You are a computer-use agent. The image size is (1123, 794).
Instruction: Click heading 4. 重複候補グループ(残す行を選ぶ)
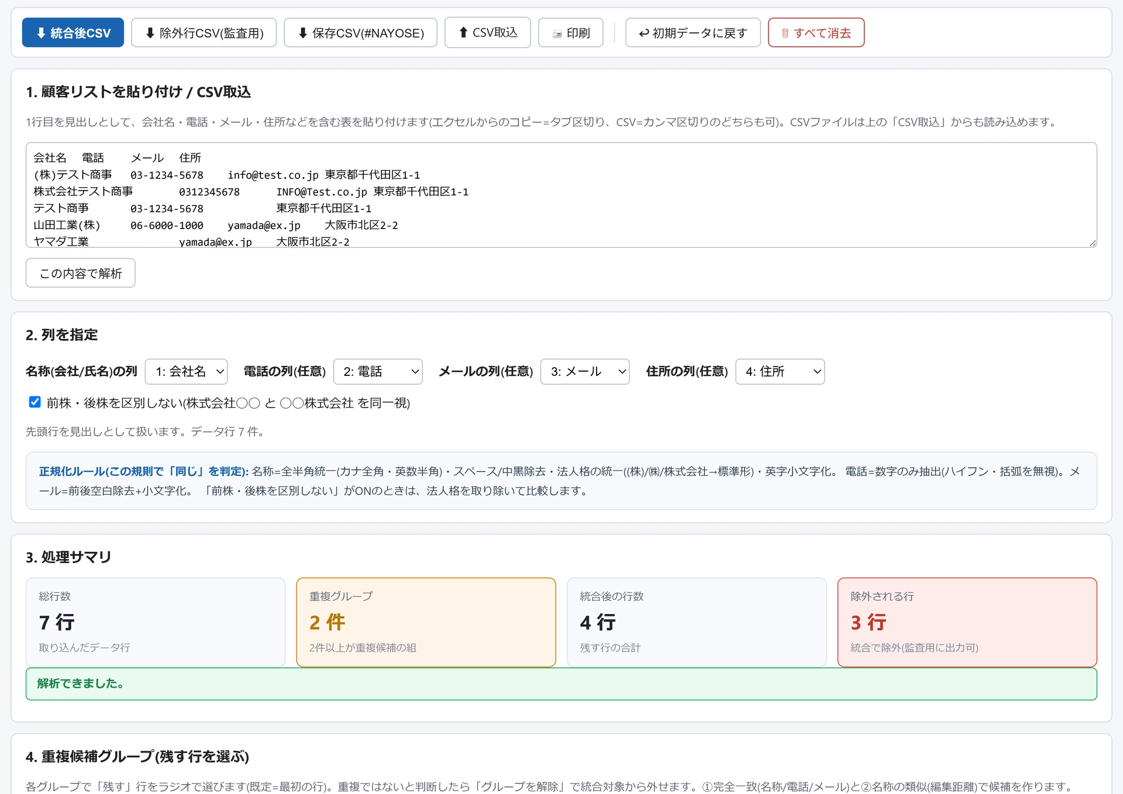pos(137,757)
